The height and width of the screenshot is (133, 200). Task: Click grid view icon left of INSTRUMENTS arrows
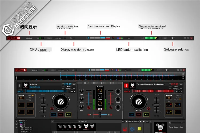123,122
